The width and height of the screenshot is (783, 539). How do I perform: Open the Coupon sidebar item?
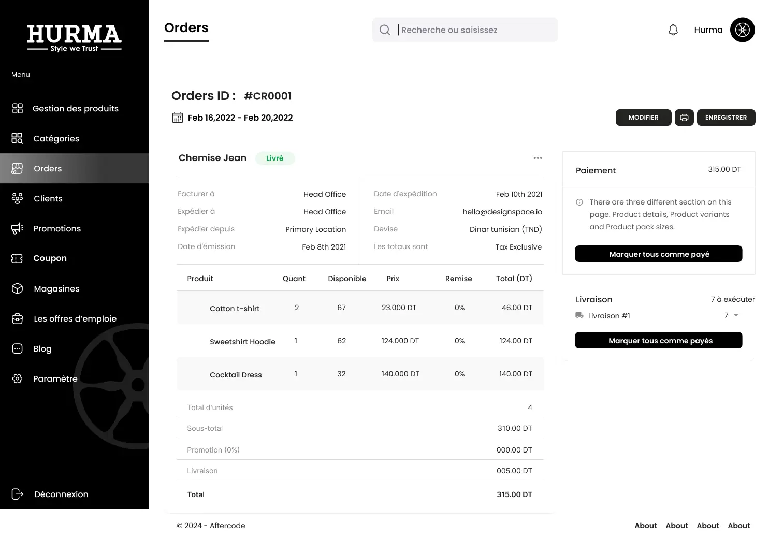50,258
